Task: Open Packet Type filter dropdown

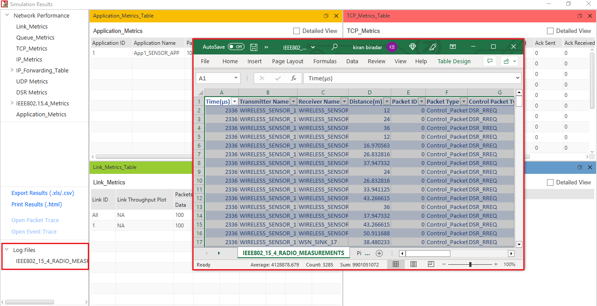Action: click(x=464, y=101)
